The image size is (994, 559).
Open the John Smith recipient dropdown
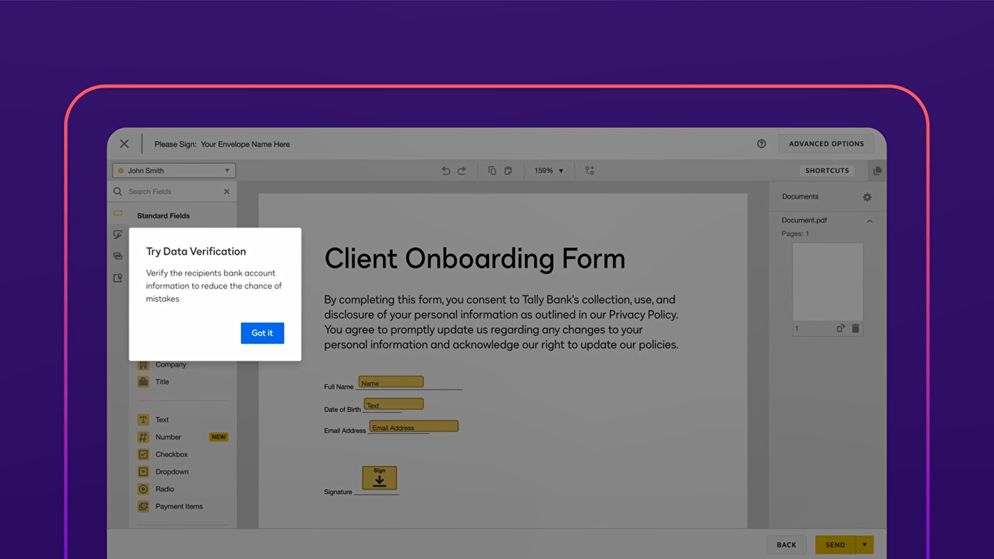174,171
